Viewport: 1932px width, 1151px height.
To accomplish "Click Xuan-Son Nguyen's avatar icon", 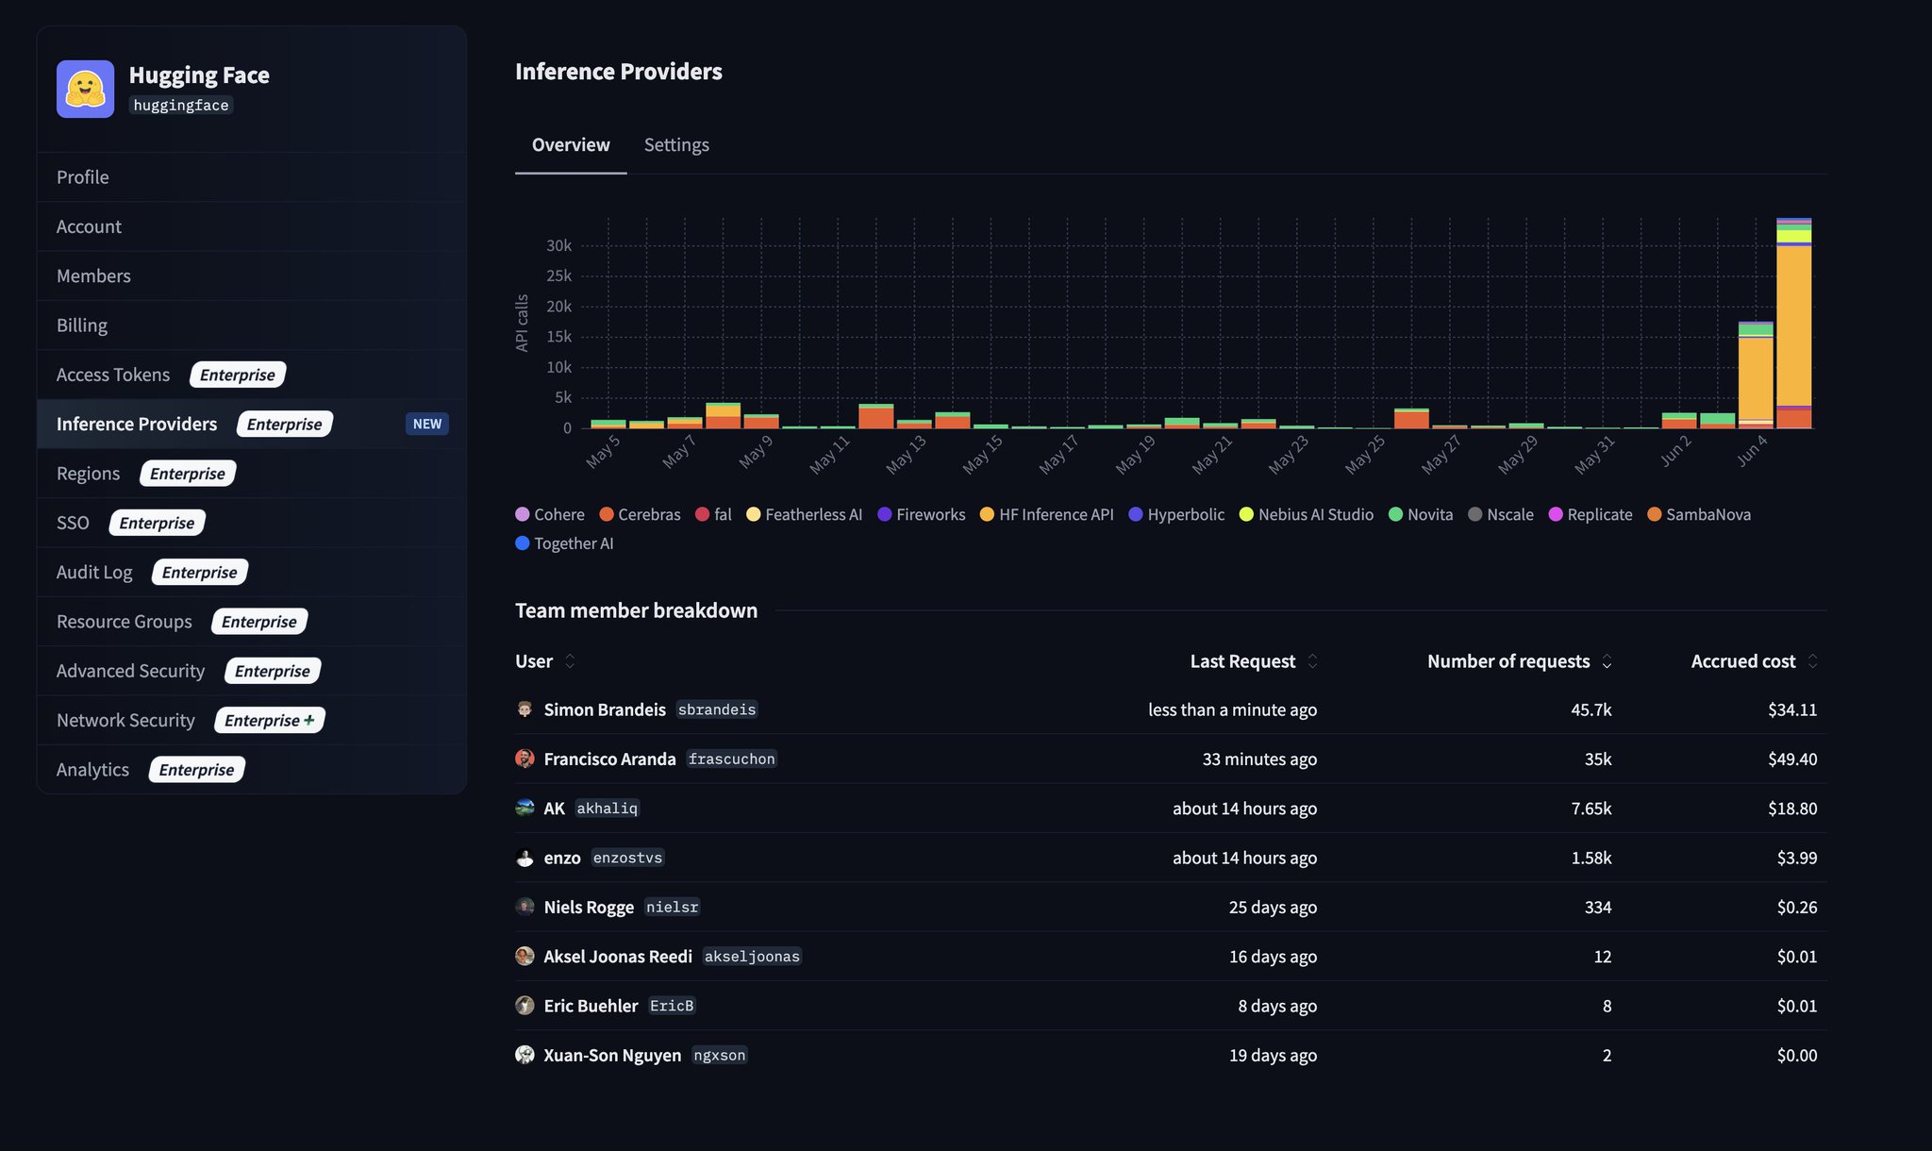I will click(x=525, y=1055).
